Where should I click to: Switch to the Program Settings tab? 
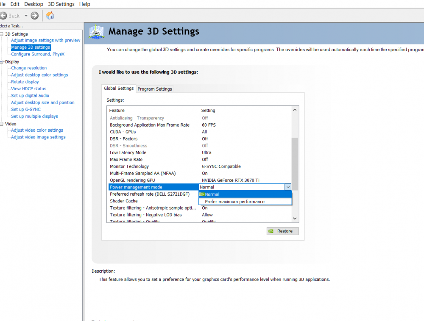tap(155, 89)
